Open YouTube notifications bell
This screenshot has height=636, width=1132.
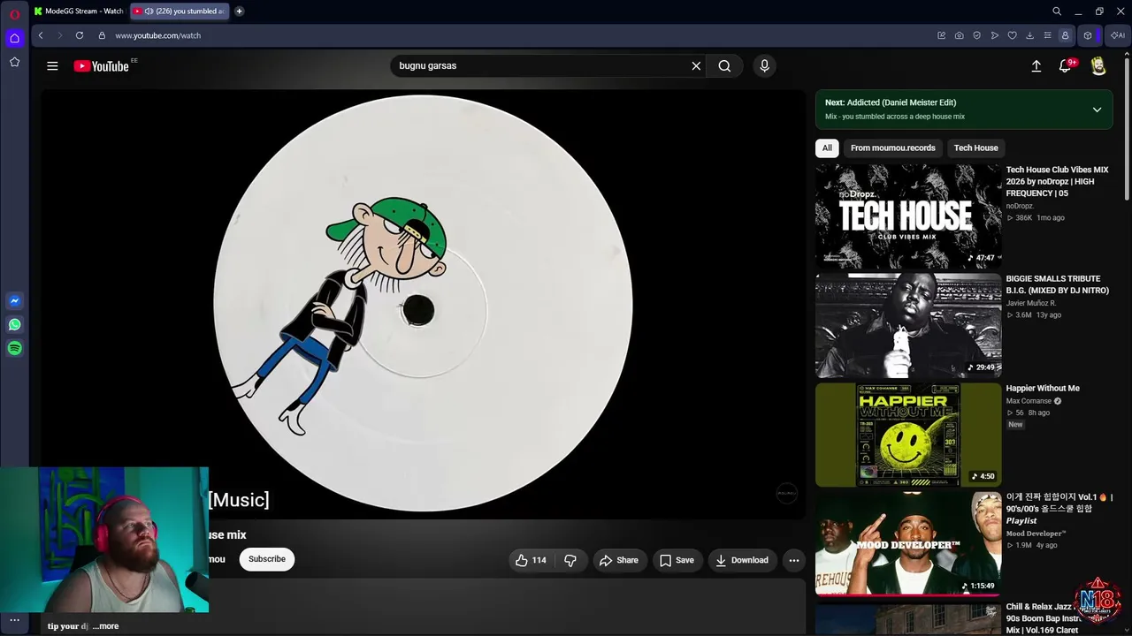(x=1066, y=65)
